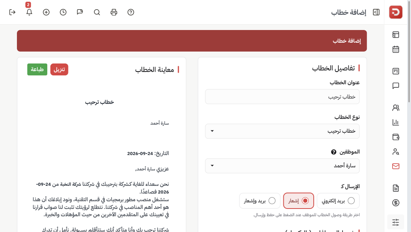Click معاينة الخطاب section heading

tap(155, 70)
